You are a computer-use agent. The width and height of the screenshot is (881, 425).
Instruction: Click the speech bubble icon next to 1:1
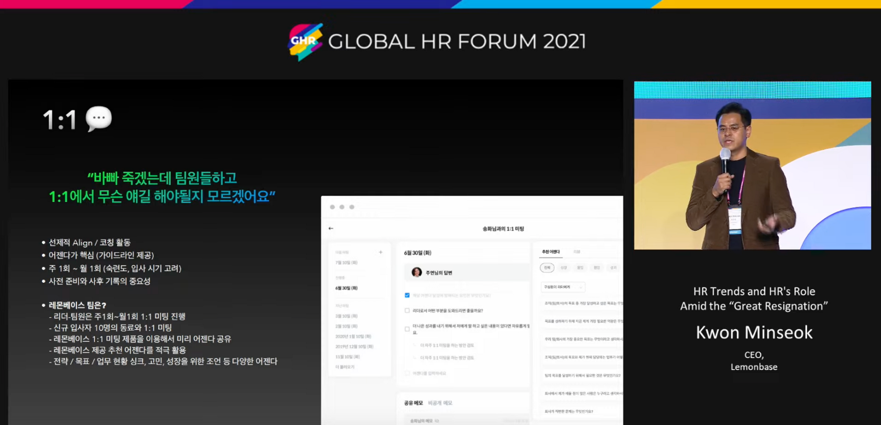[99, 119]
